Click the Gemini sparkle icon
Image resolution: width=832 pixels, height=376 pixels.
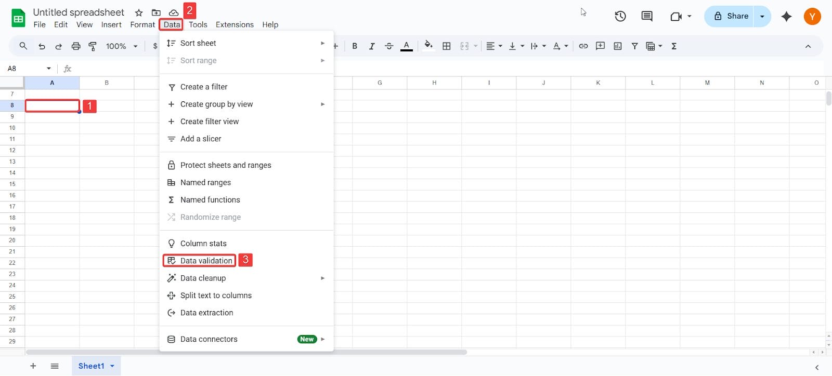pyautogui.click(x=786, y=16)
